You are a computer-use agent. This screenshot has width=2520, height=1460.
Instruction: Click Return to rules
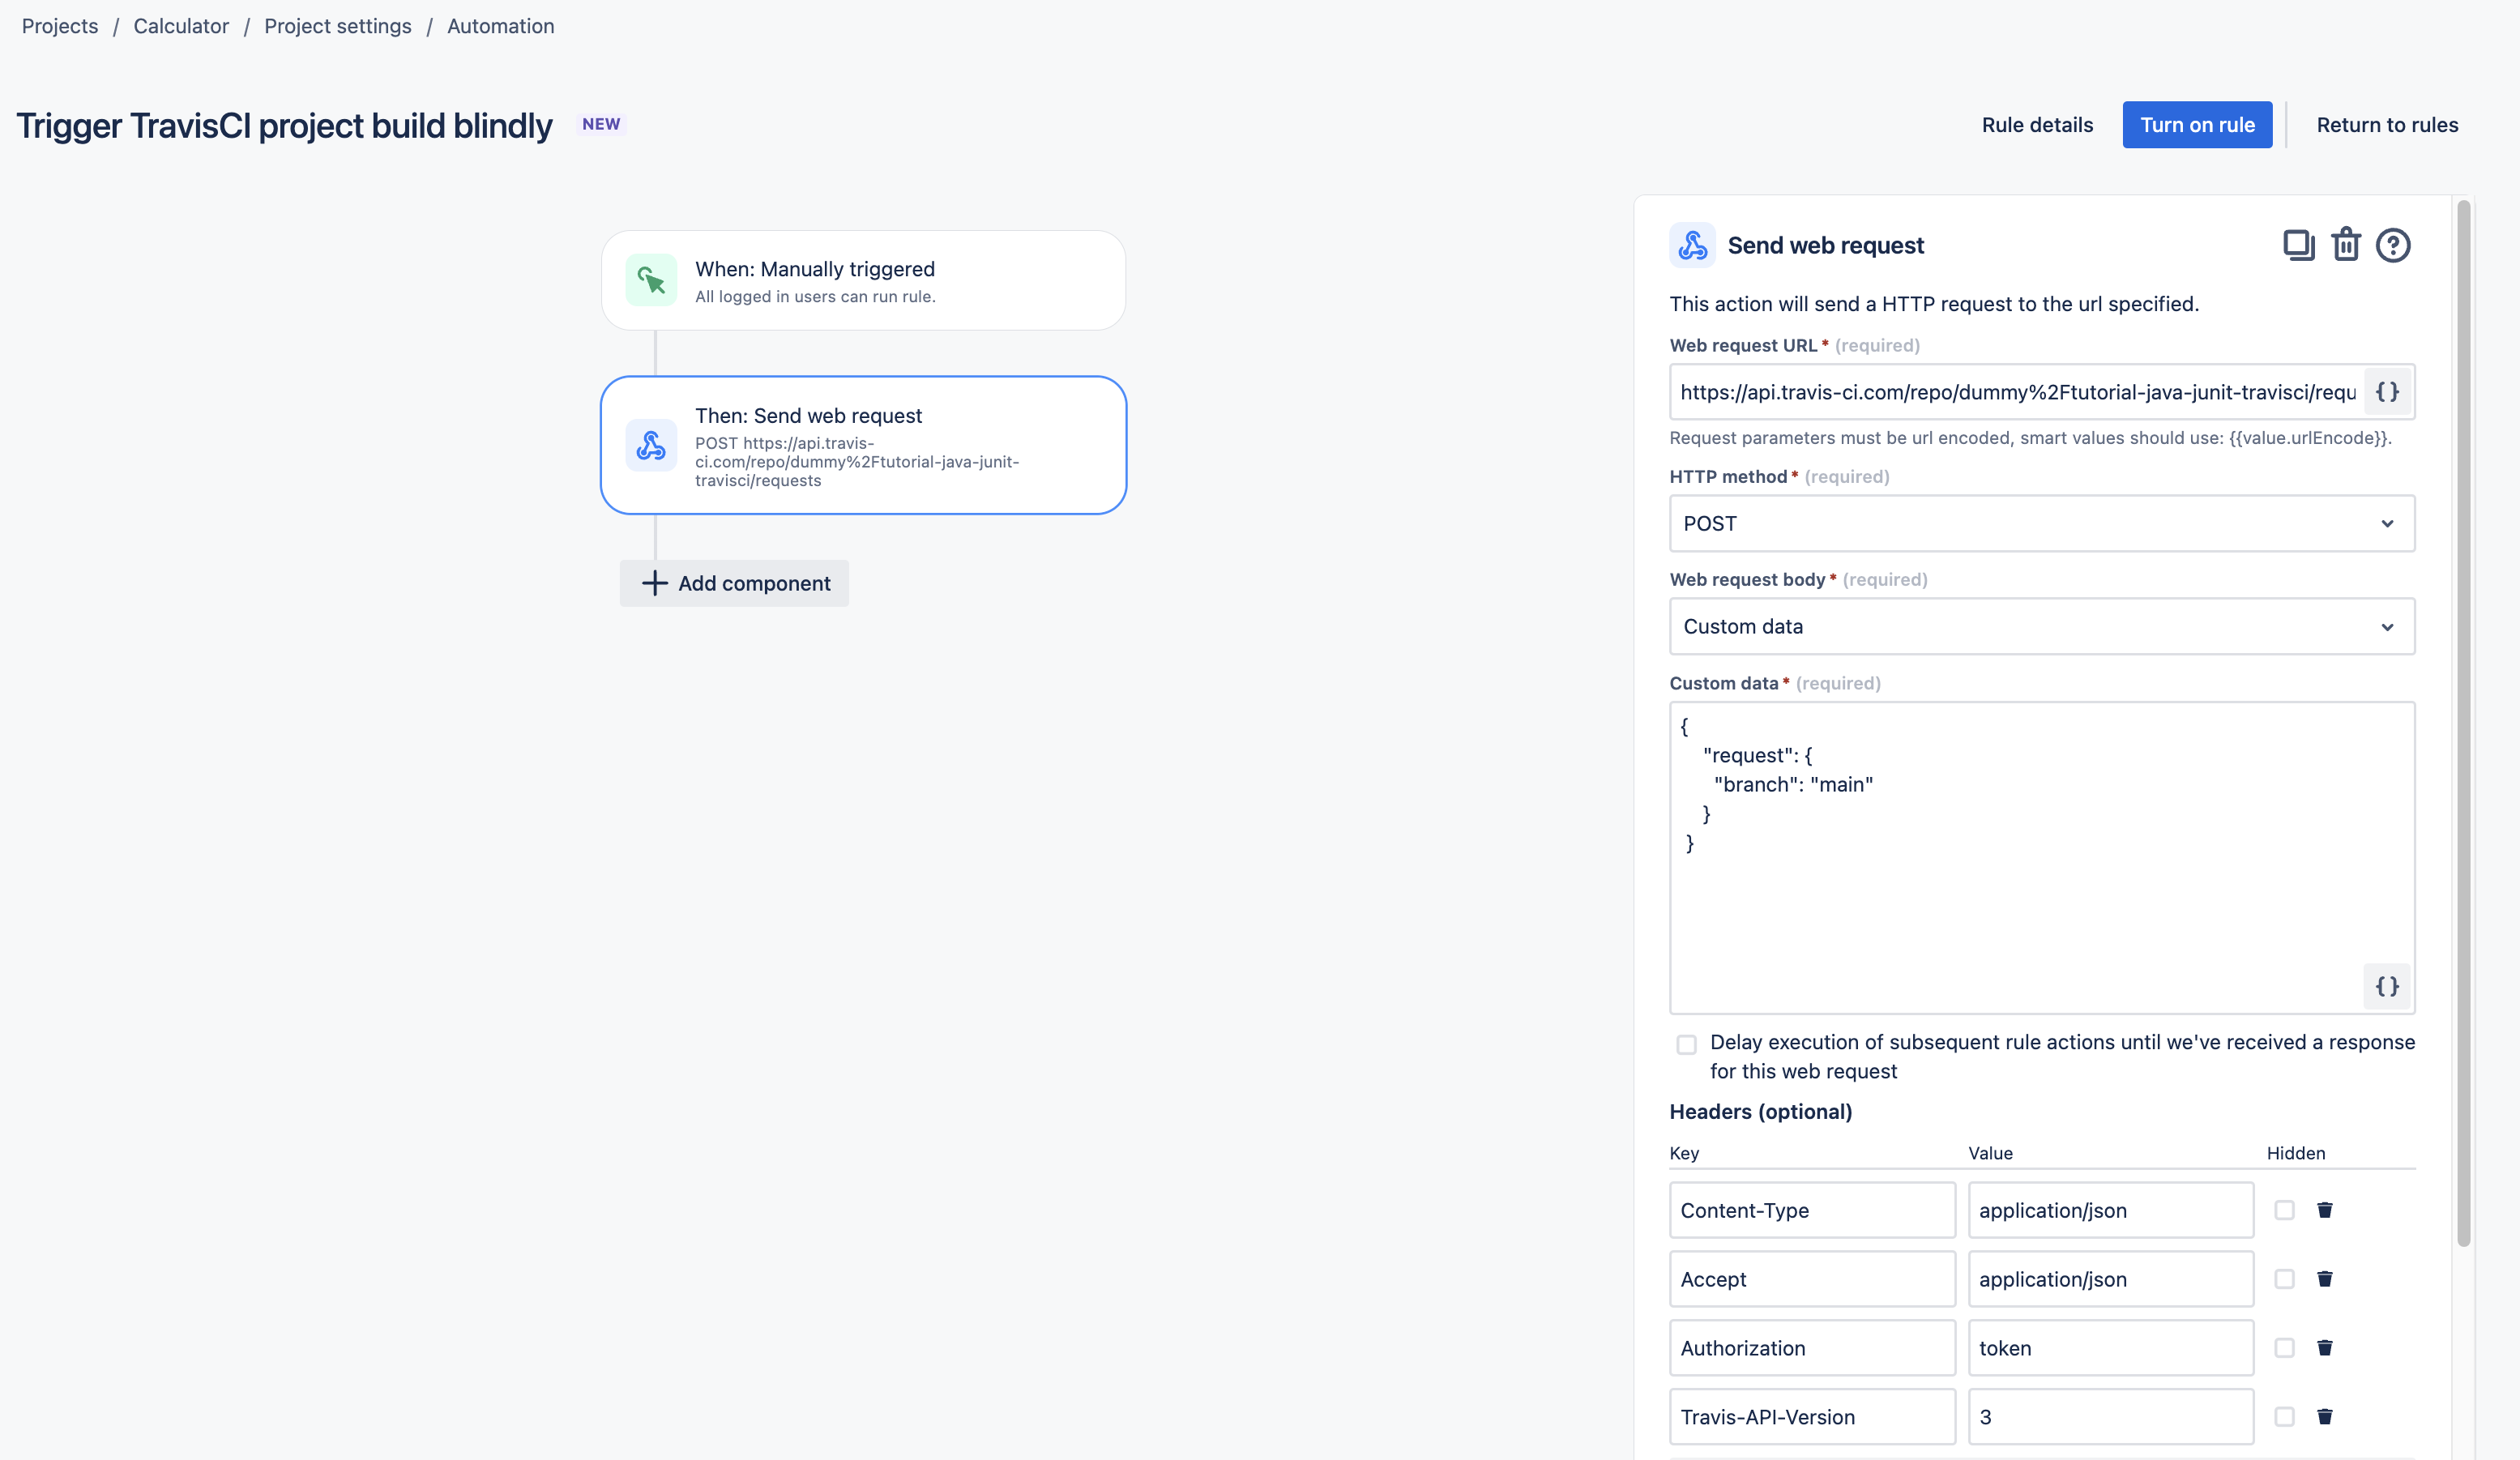pyautogui.click(x=2387, y=125)
